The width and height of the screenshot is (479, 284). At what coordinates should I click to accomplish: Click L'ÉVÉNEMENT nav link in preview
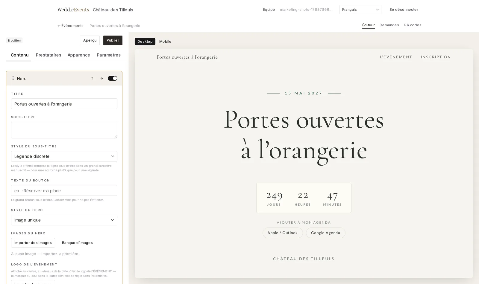point(396,57)
